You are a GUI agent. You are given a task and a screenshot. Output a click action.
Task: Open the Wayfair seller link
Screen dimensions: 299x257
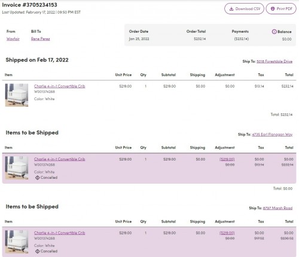pos(13,39)
